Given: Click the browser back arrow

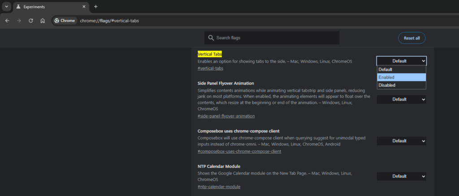Looking at the screenshot, I should point(7,21).
